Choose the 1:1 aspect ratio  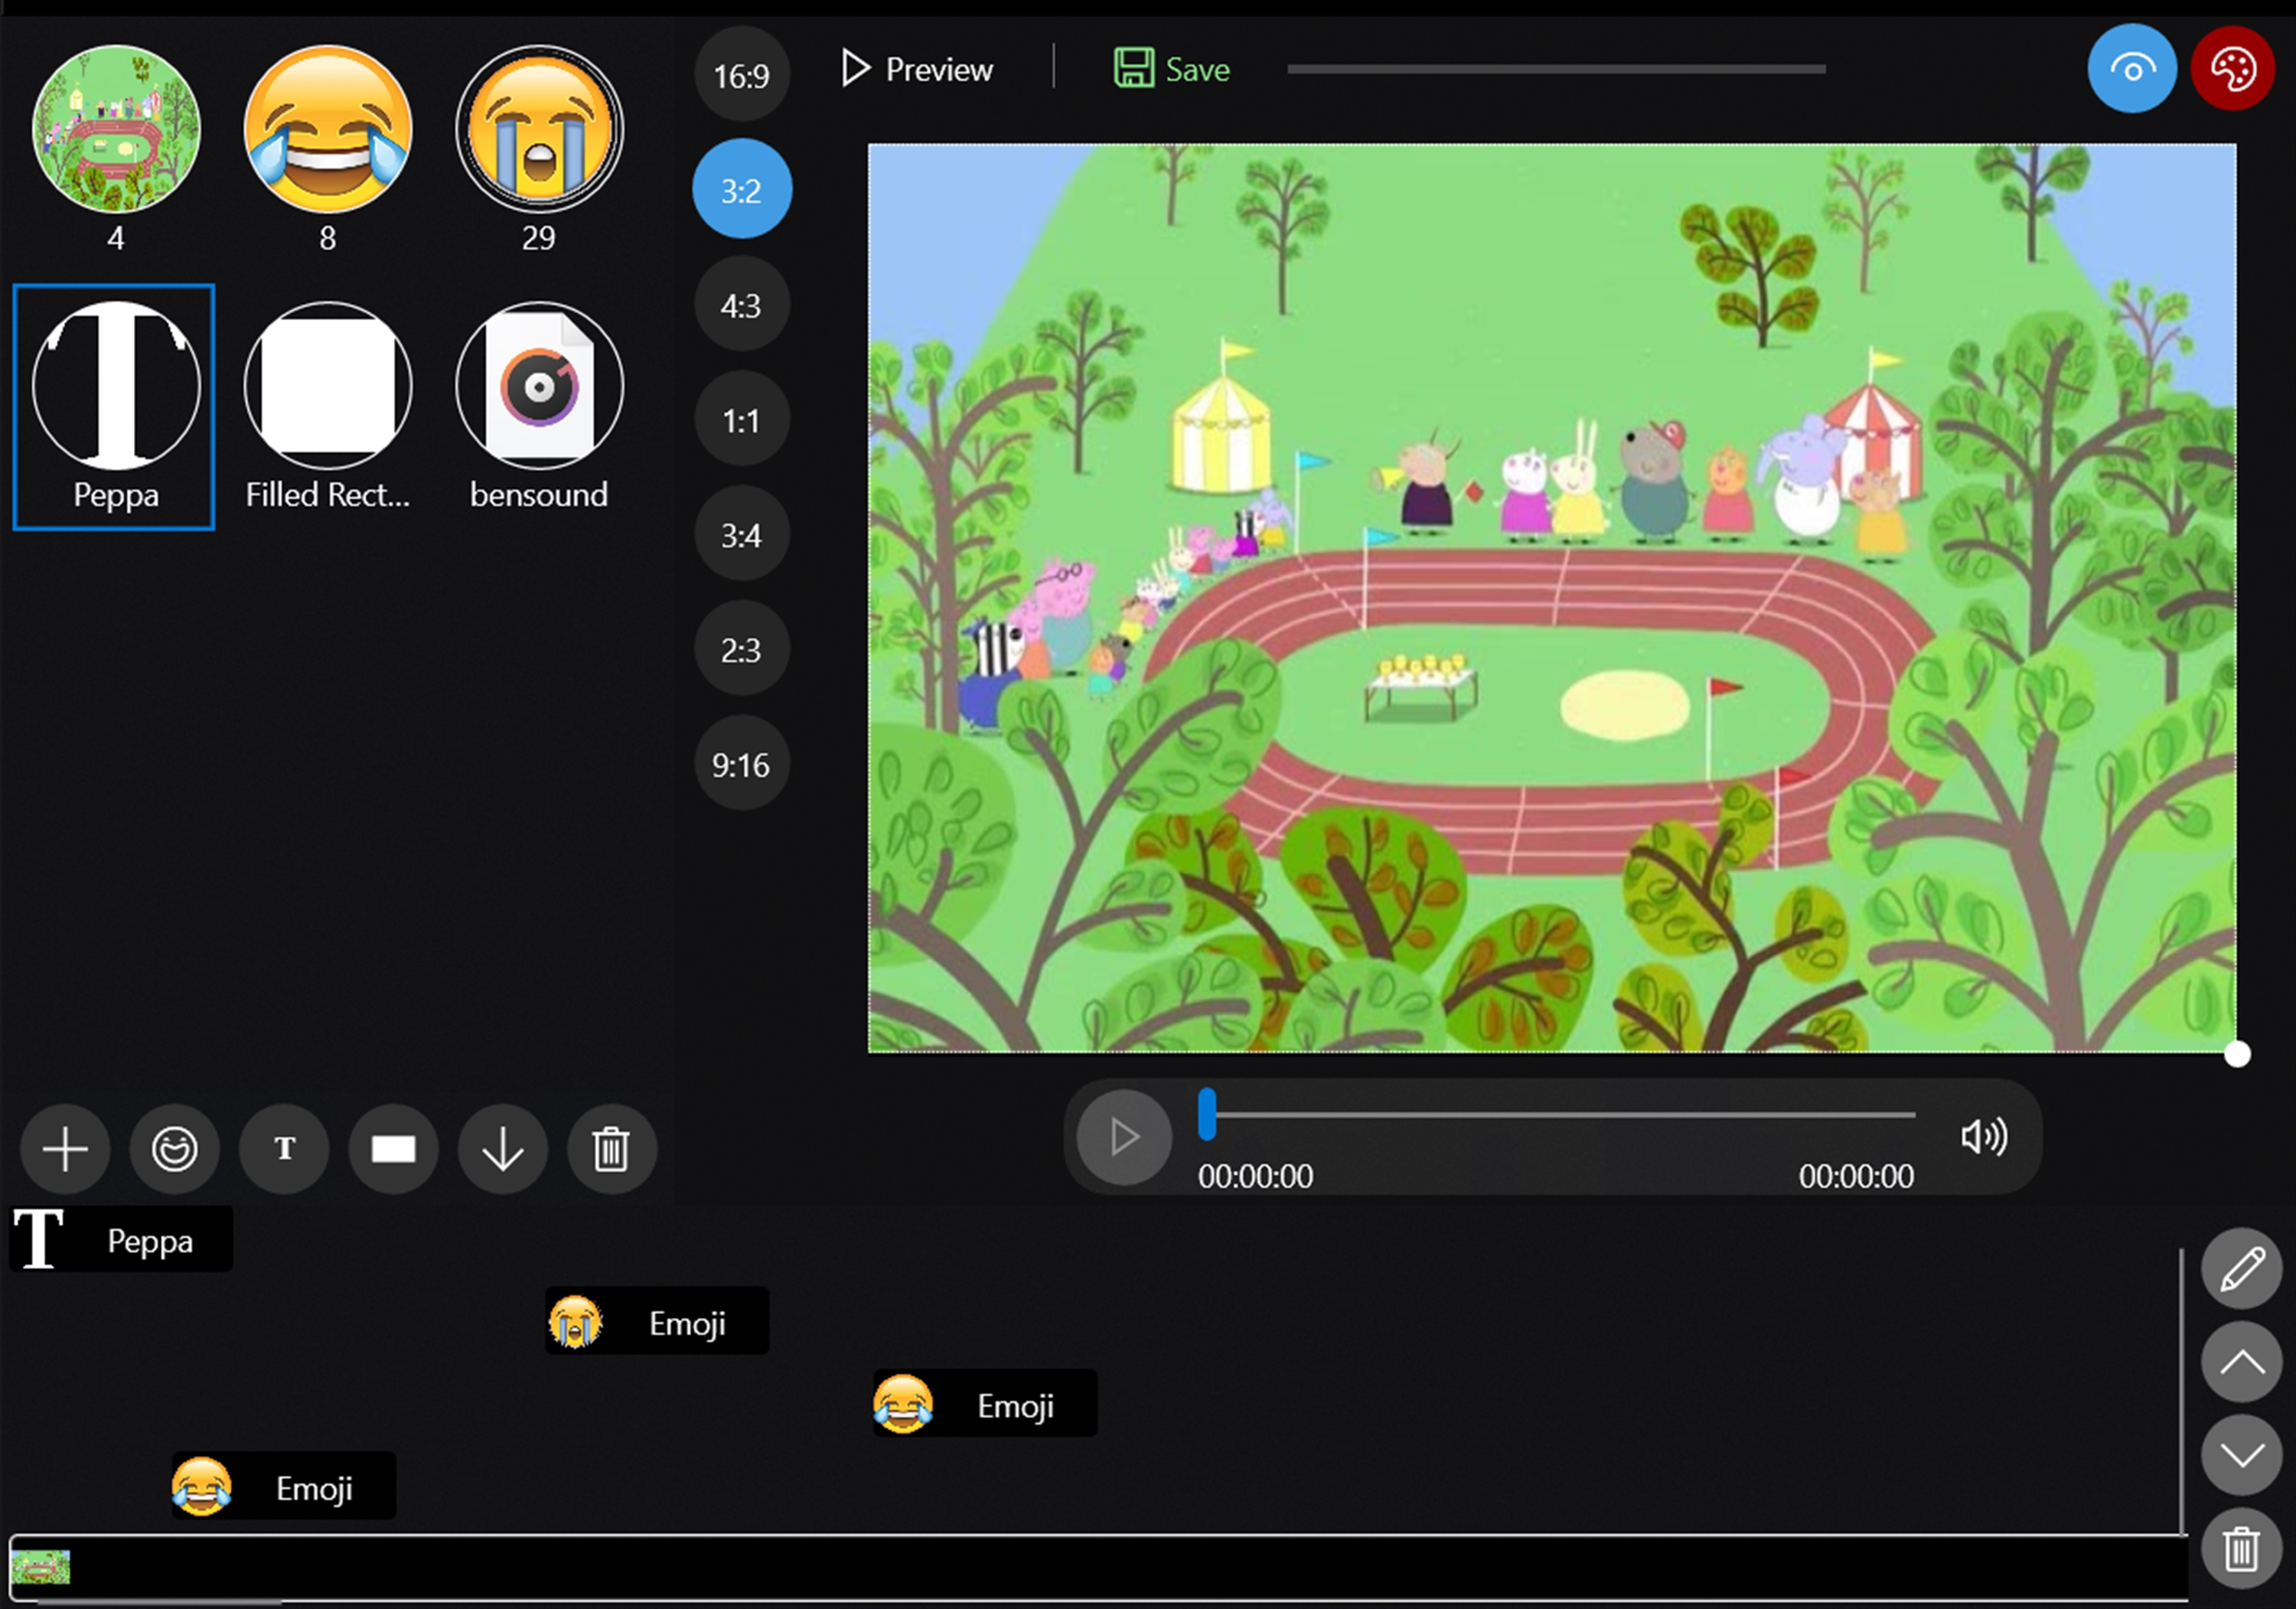pos(741,420)
